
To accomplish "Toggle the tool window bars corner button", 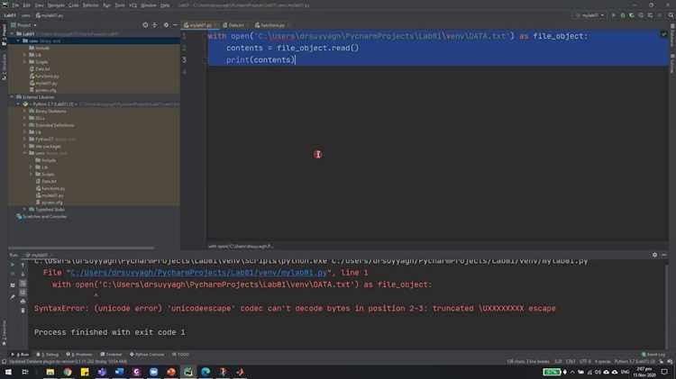I will point(4,362).
